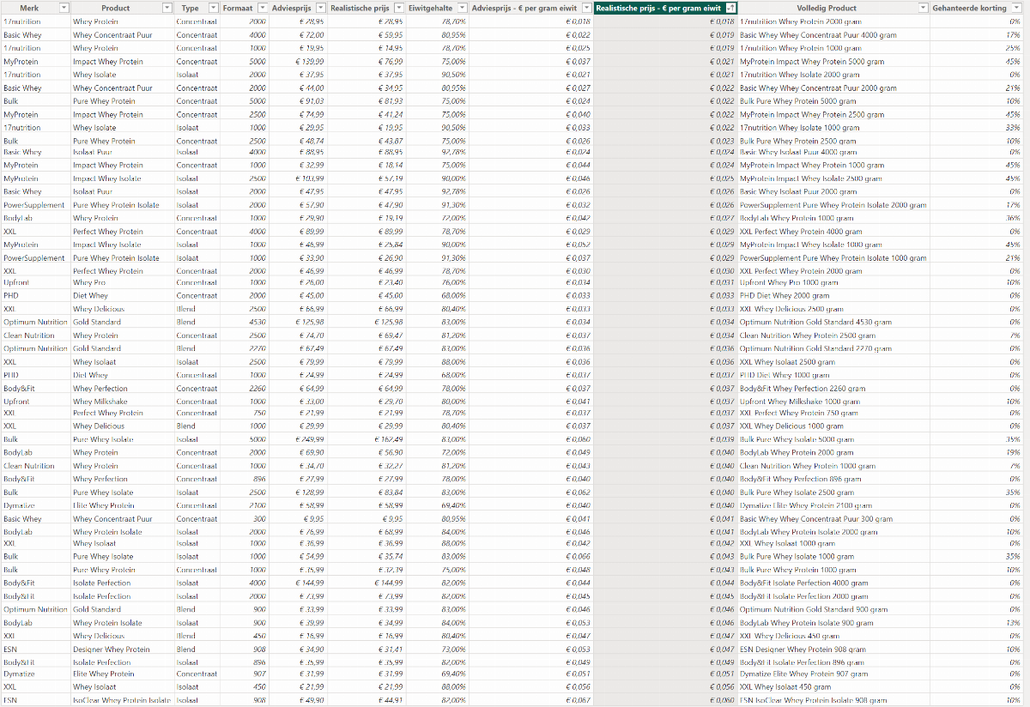
Task: Open the Realistische prijs column filter dropdown
Action: [398, 8]
